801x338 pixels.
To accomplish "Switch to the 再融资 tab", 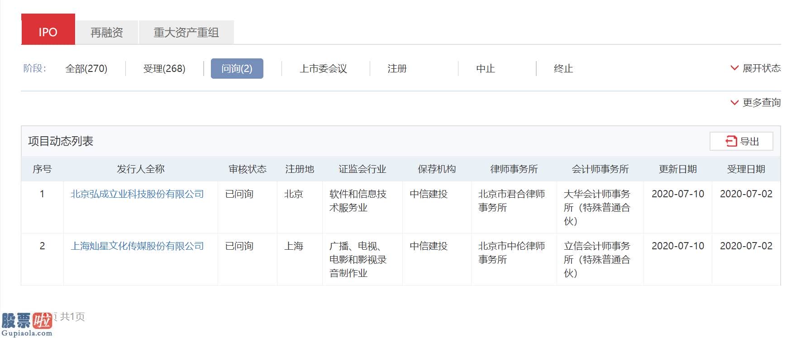I will point(107,33).
